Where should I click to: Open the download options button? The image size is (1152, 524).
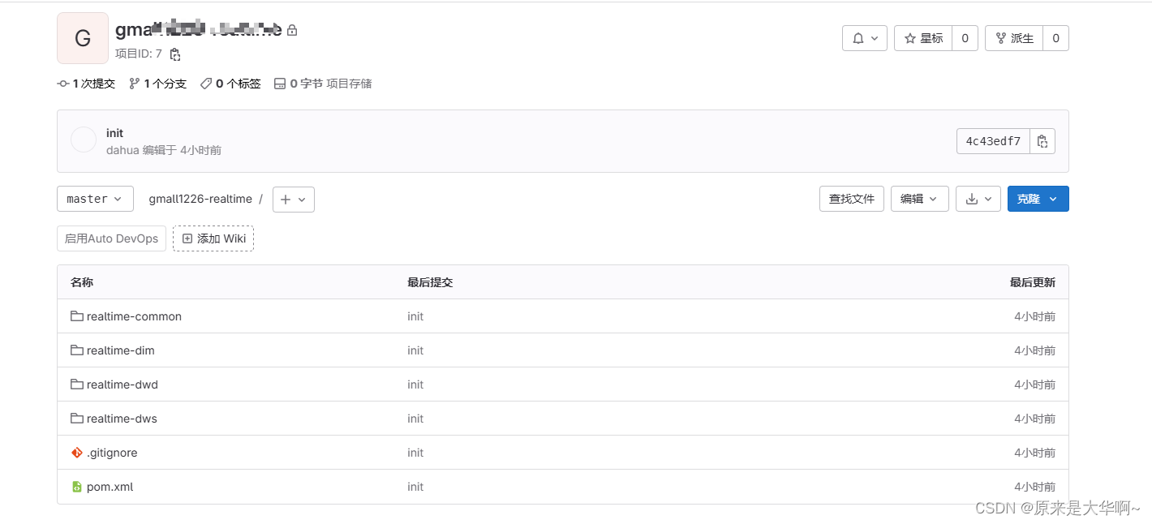pos(978,199)
